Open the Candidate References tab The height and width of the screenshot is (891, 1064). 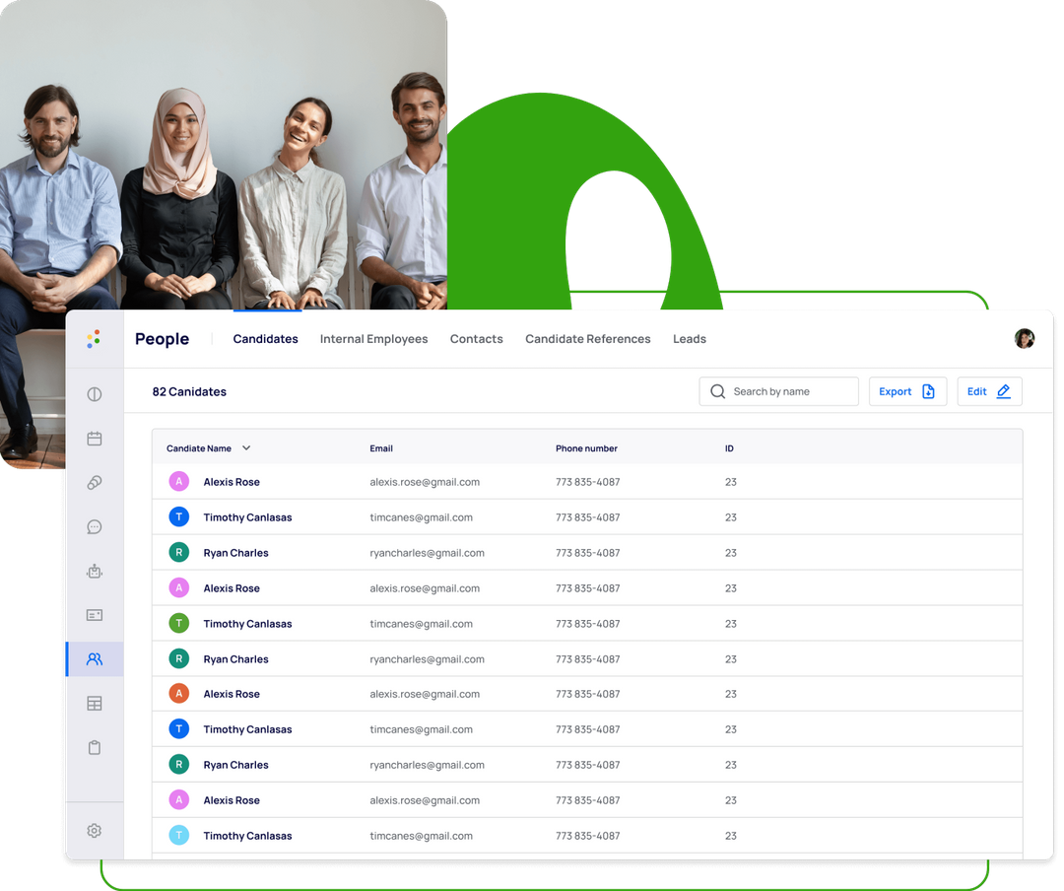coord(587,338)
